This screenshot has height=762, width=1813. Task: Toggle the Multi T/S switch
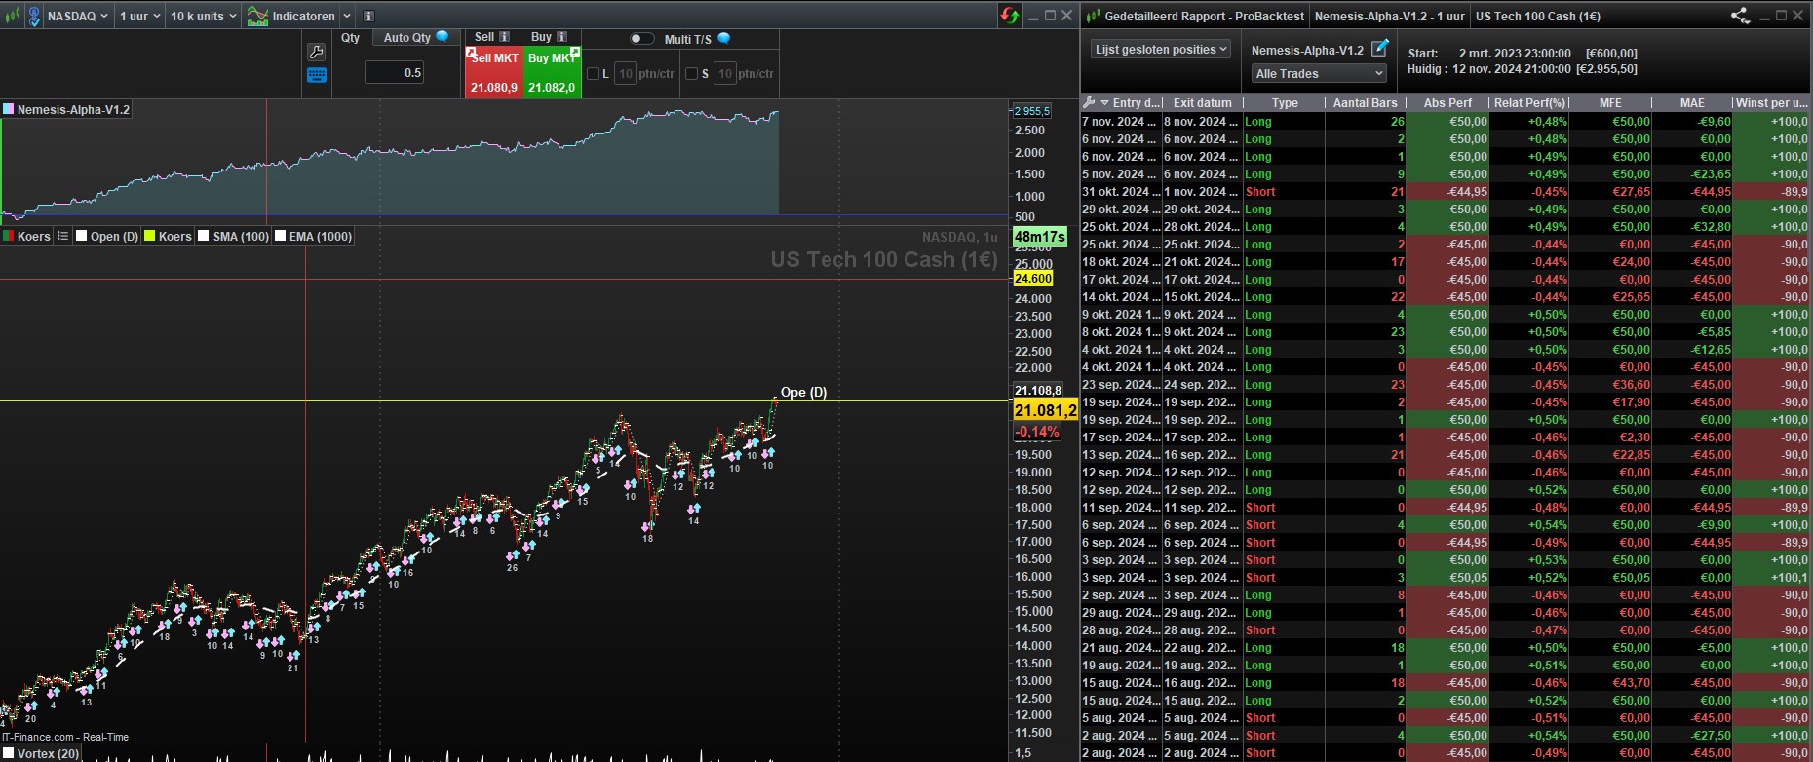coord(641,39)
